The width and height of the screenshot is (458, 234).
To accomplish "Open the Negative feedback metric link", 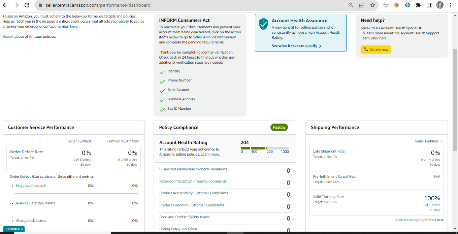I will [31, 186].
